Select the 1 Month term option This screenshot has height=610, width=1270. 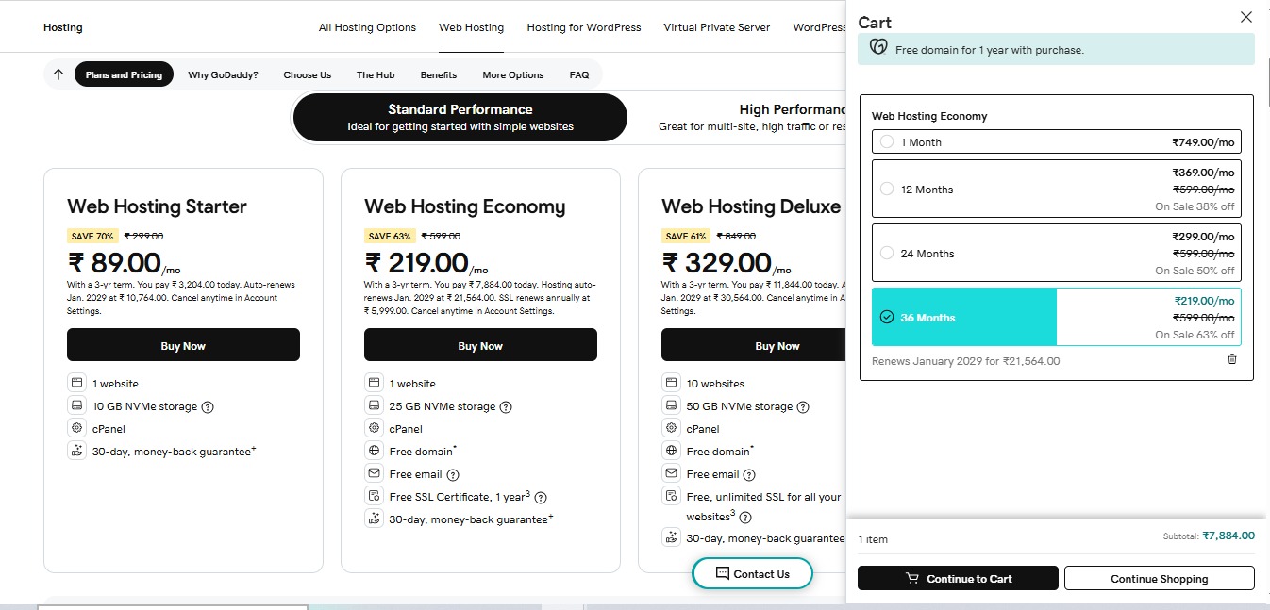(x=887, y=141)
